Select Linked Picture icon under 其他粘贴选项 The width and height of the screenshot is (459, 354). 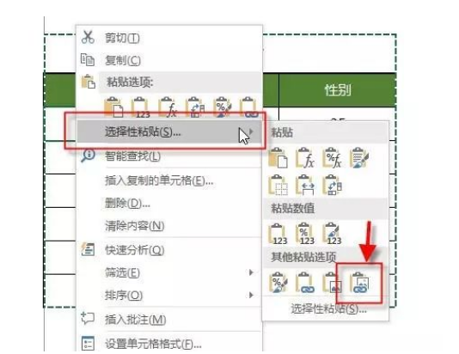(x=359, y=283)
